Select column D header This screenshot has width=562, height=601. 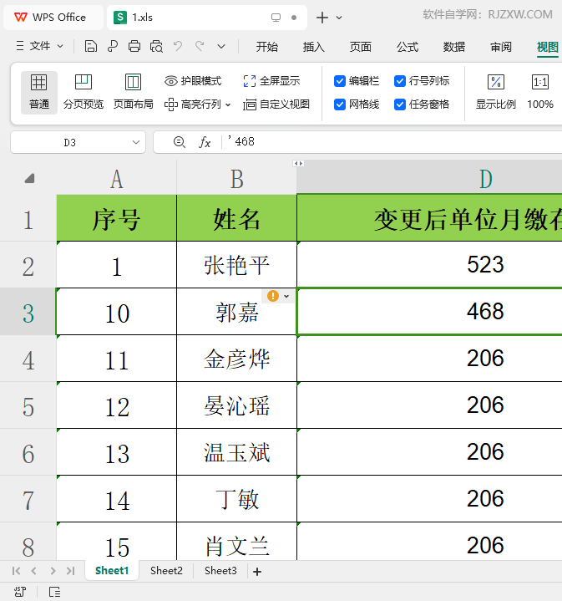point(429,179)
